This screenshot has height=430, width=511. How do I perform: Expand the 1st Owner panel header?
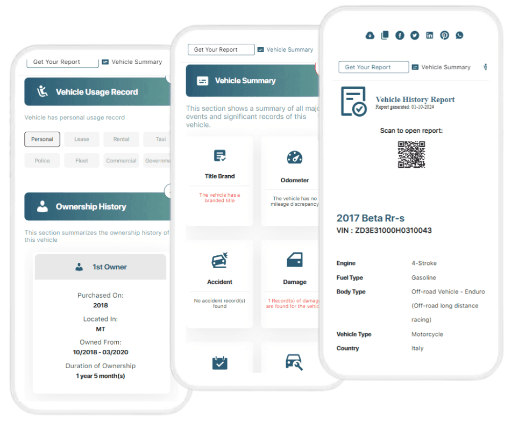(x=101, y=267)
